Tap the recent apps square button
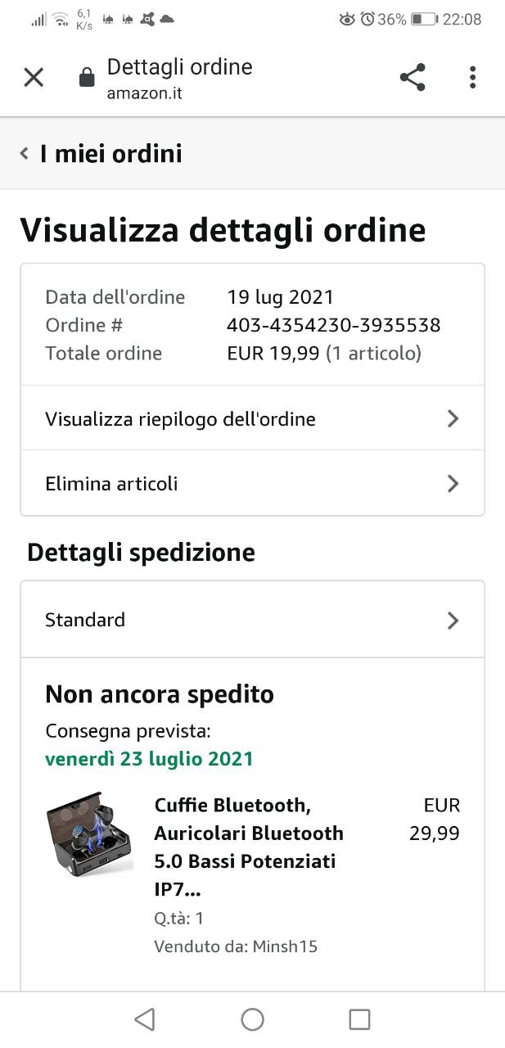The image size is (505, 1048). coord(359,1019)
